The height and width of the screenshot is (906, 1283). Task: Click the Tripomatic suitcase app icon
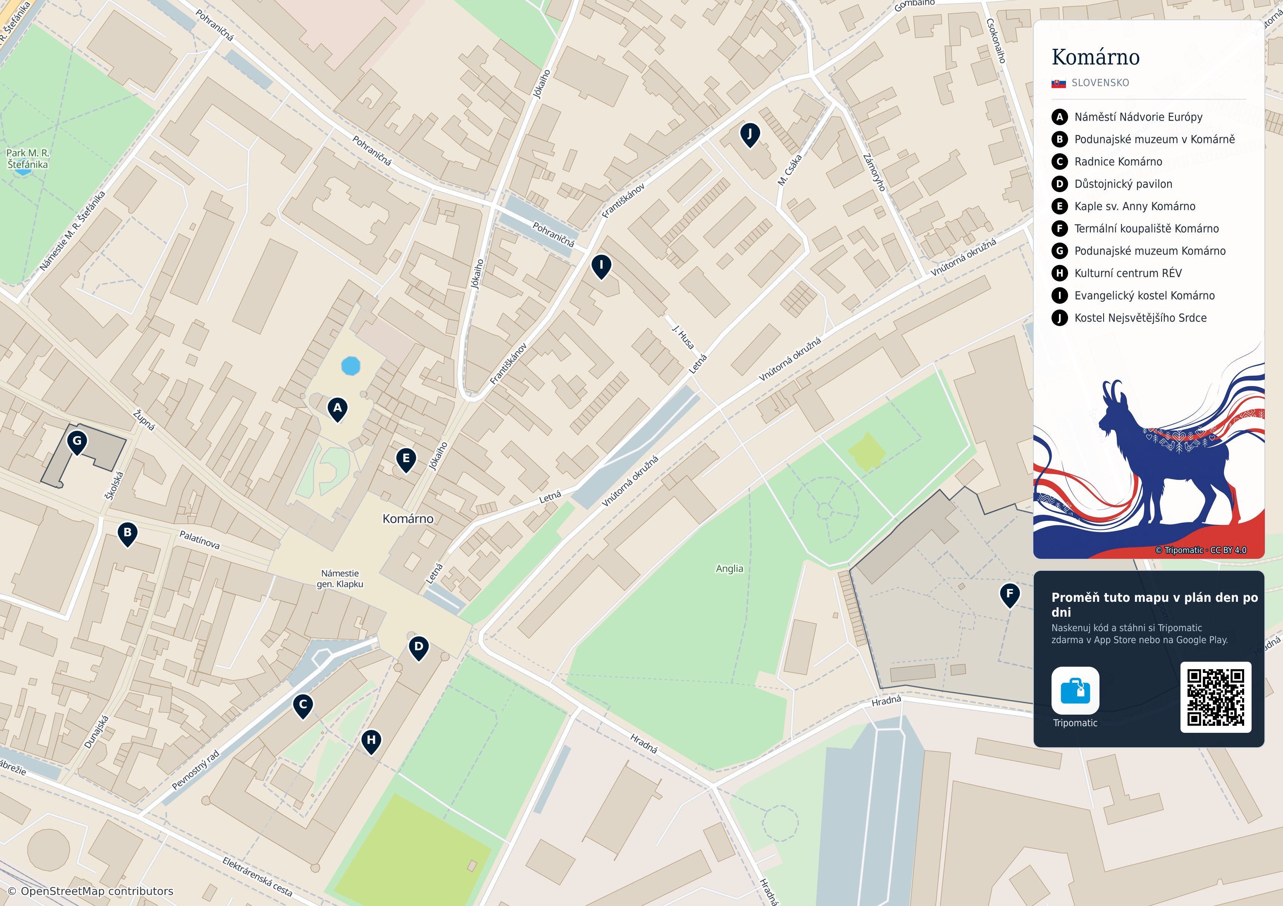[x=1075, y=690]
